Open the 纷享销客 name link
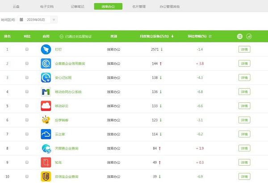Image resolution: width=268 pixels, height=183 pixels. tap(62, 120)
